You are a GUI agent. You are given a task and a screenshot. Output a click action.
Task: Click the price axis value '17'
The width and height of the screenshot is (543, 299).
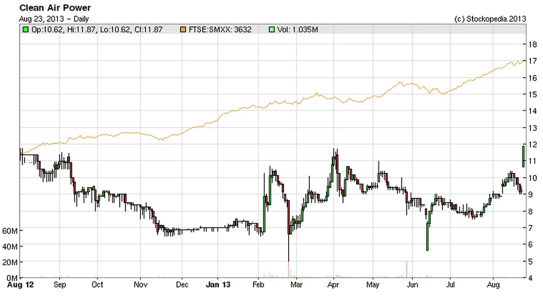pyautogui.click(x=533, y=61)
